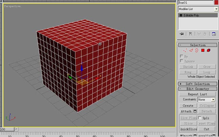
Task: Select Element sub-object mode icon
Action: pyautogui.click(x=208, y=50)
